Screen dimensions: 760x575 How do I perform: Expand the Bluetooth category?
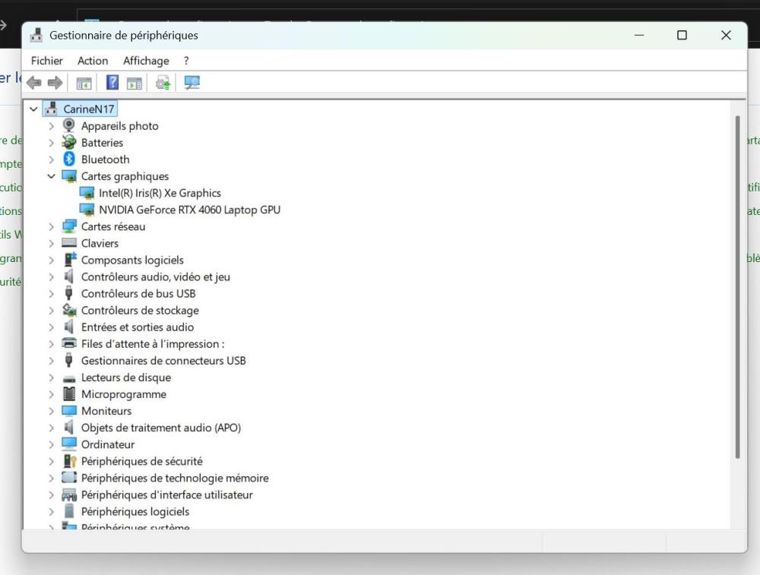click(x=52, y=160)
